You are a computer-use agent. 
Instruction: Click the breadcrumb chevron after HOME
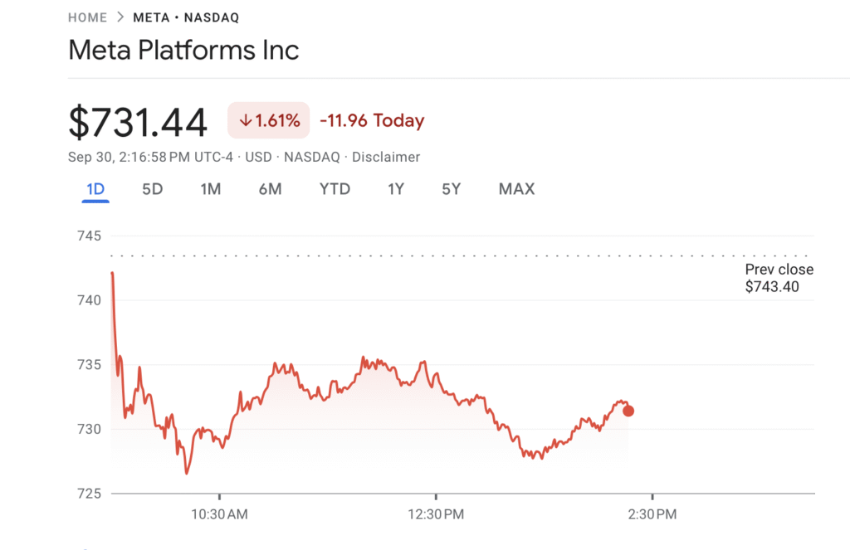(x=120, y=17)
